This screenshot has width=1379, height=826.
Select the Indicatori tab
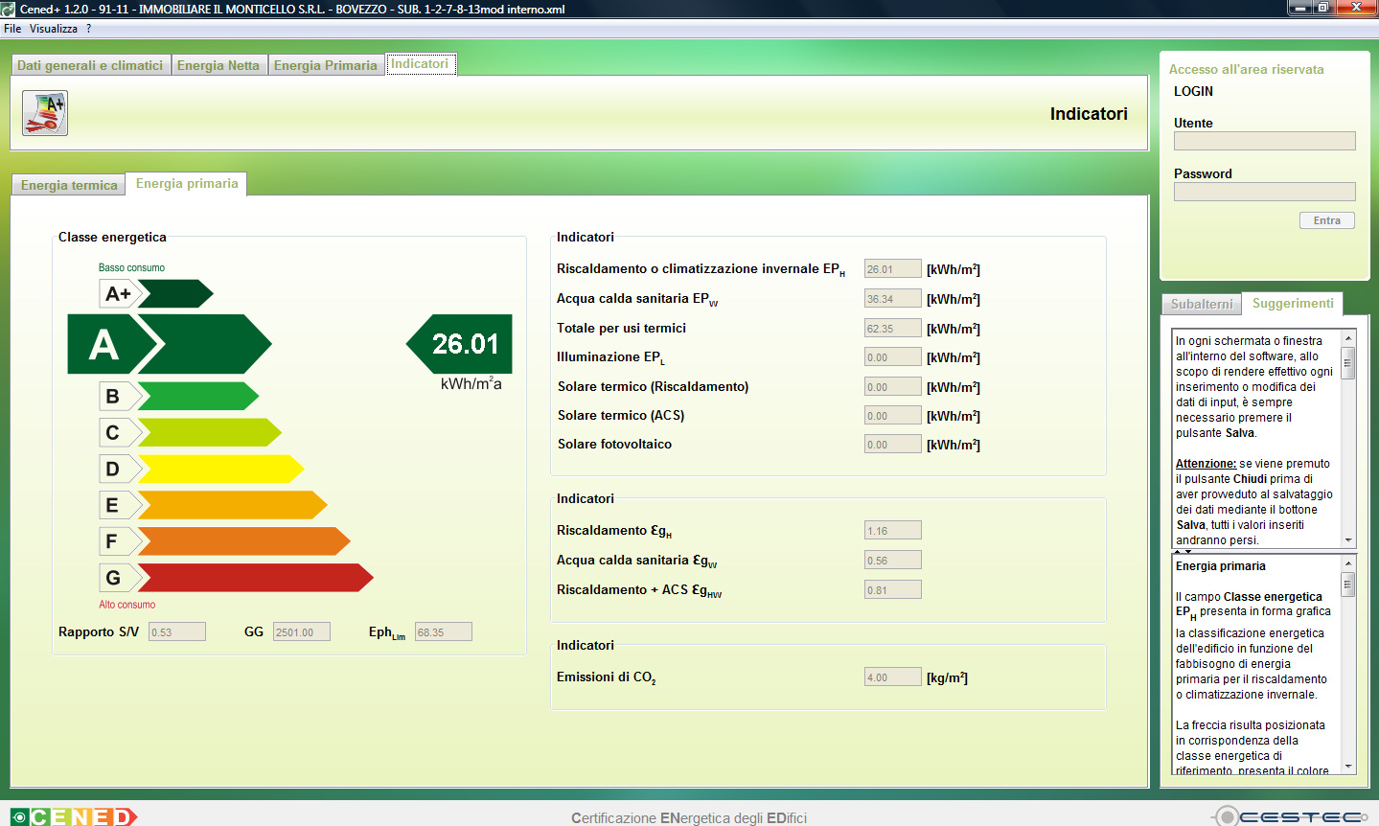(420, 64)
